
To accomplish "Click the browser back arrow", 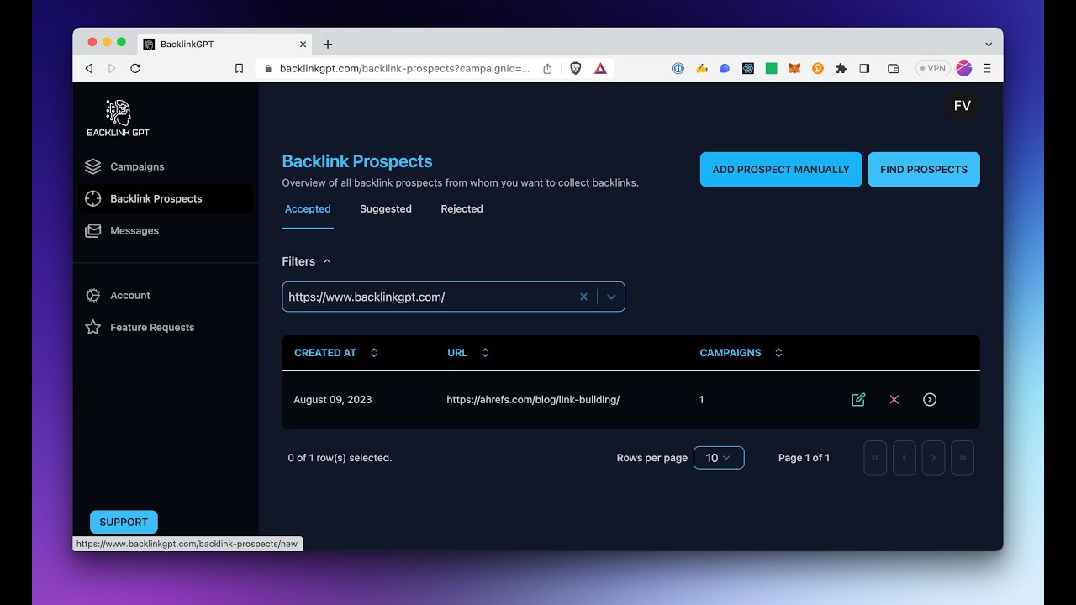I will [x=89, y=69].
